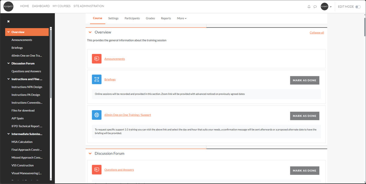Collapse the Discussion Forum section chevron
The height and width of the screenshot is (184, 366).
pos(90,153)
